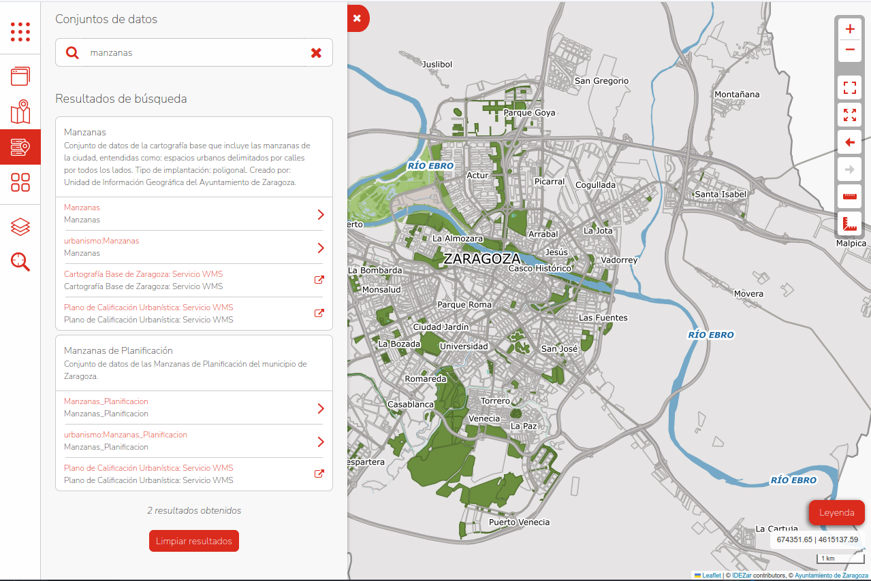Click the Limpiar resultados button

[x=194, y=542]
